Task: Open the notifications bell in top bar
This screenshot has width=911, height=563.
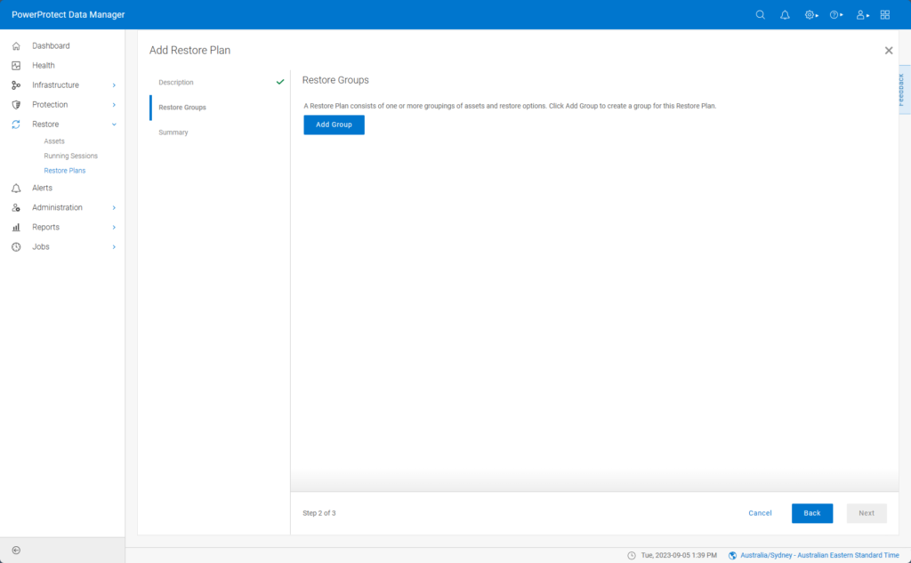Action: coord(785,14)
